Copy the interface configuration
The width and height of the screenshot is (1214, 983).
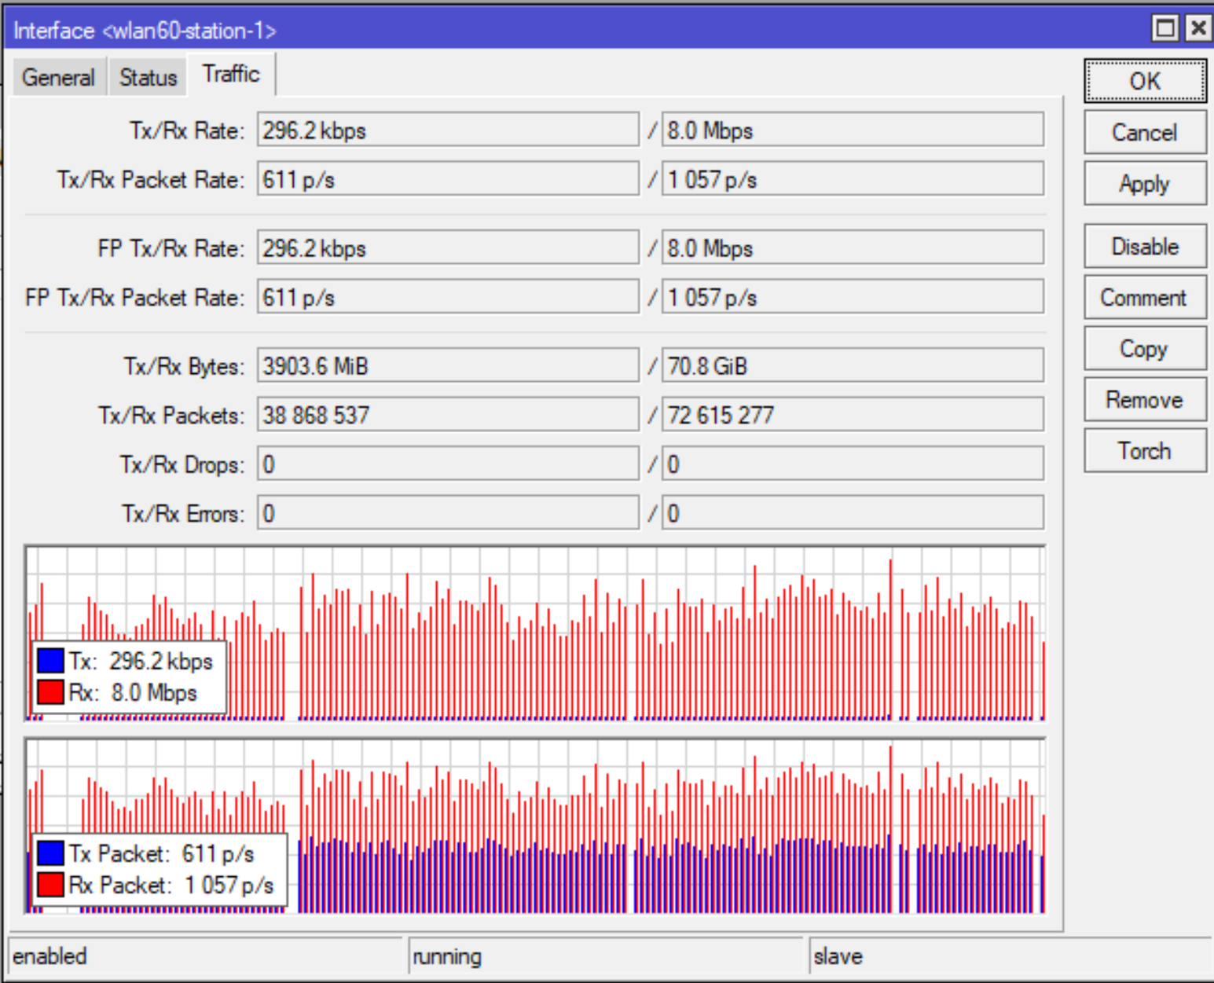(x=1144, y=348)
